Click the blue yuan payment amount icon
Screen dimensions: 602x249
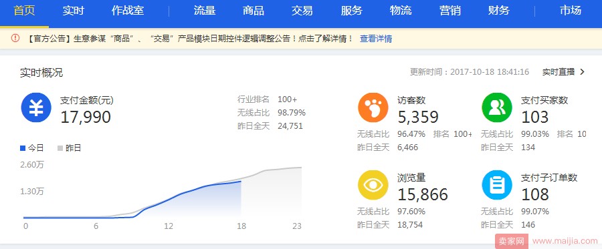pos(36,107)
